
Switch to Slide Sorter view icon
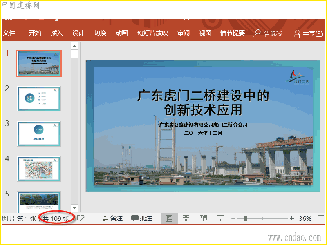186,218
